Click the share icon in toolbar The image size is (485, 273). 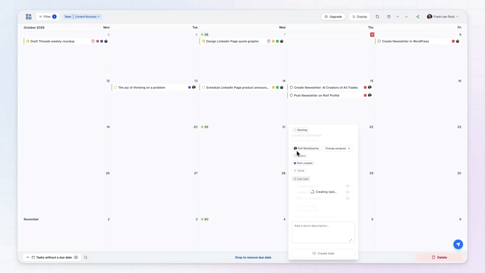click(418, 17)
